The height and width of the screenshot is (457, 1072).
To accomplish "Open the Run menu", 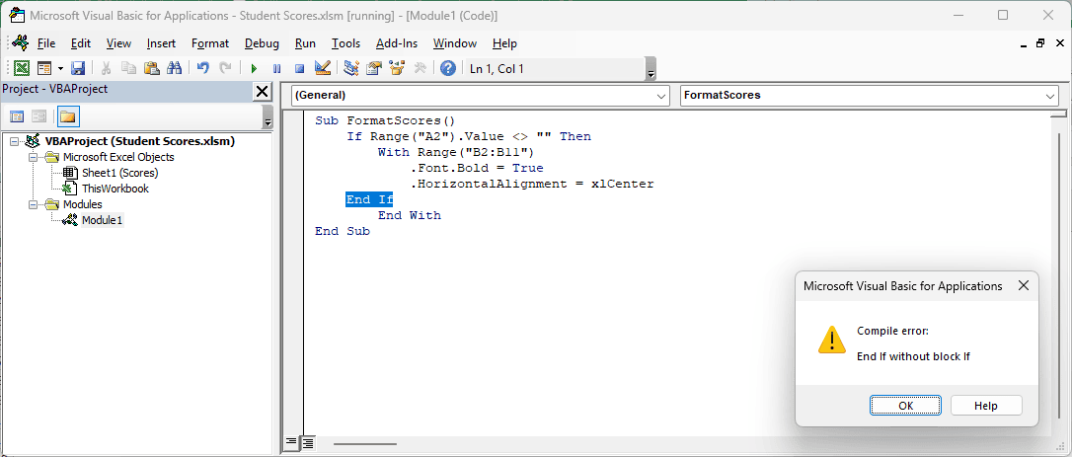I will [306, 43].
